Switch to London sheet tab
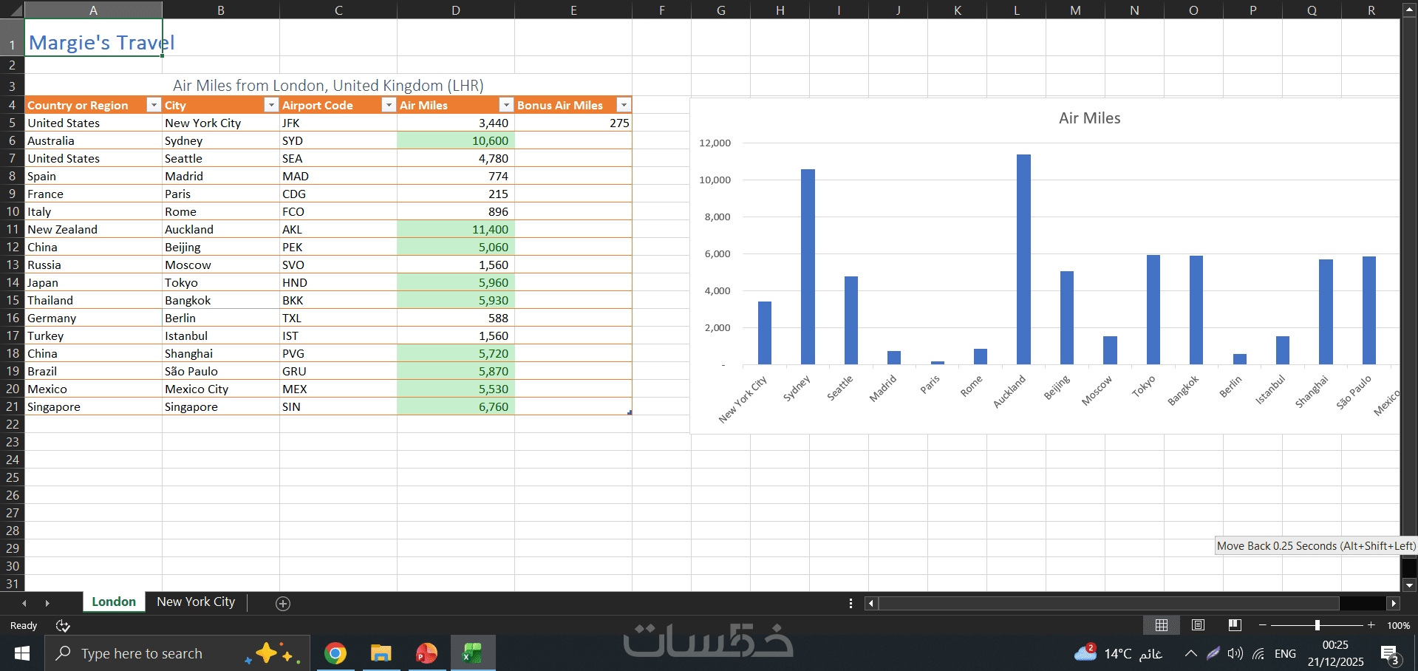Screen dimensions: 1418x671 point(114,602)
